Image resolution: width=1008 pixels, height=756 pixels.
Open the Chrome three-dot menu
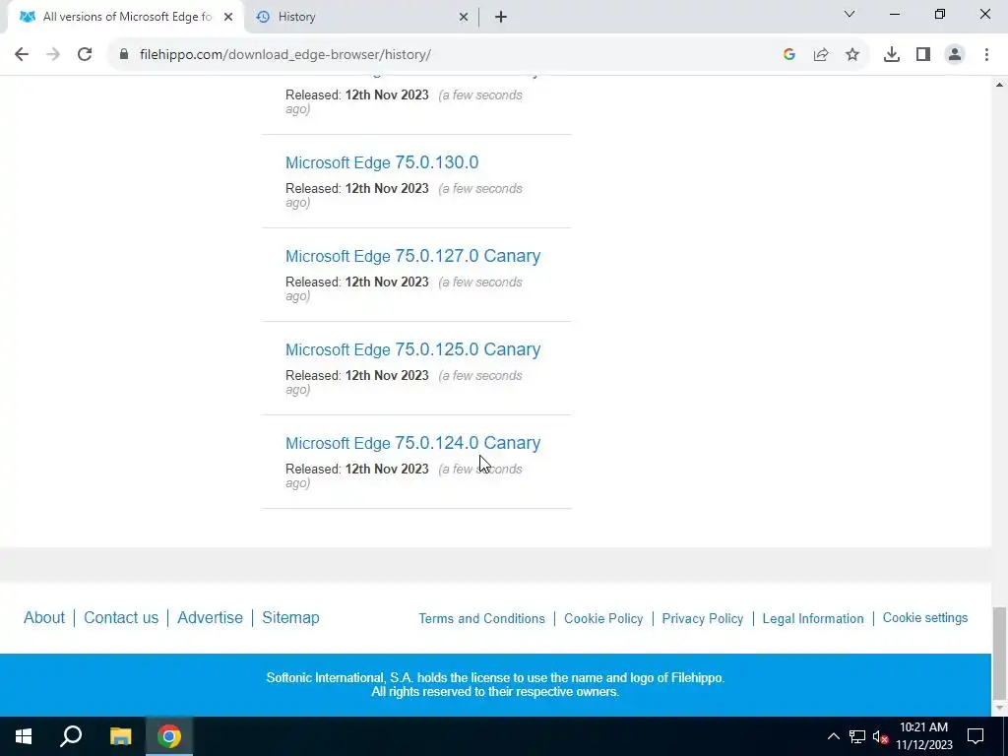point(986,55)
